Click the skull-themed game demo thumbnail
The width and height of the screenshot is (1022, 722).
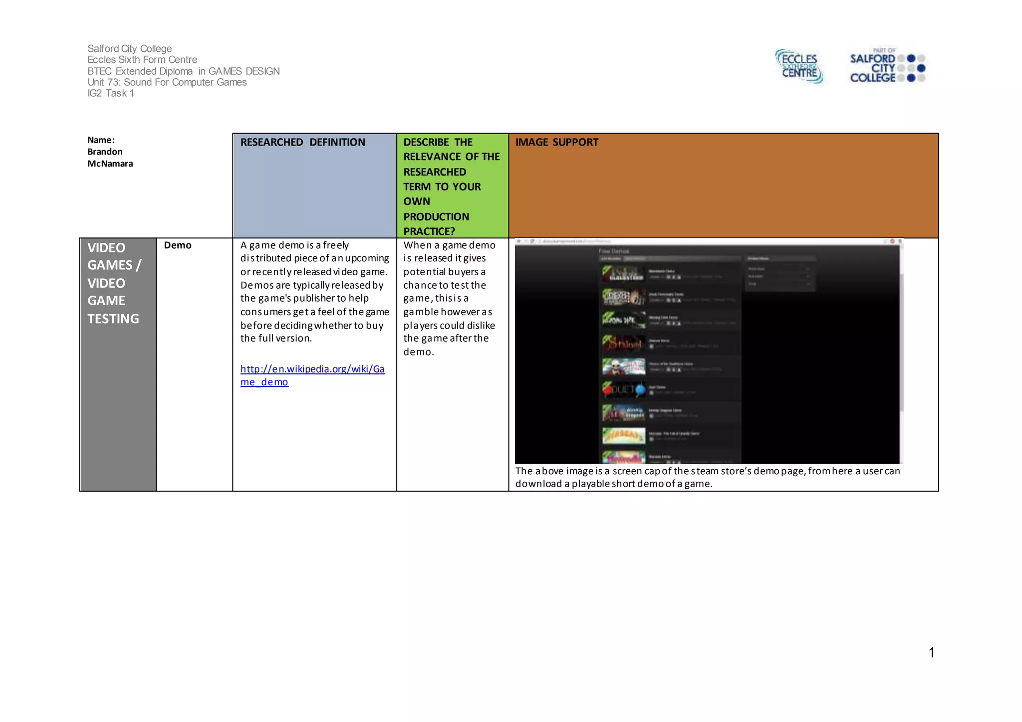coord(623,366)
